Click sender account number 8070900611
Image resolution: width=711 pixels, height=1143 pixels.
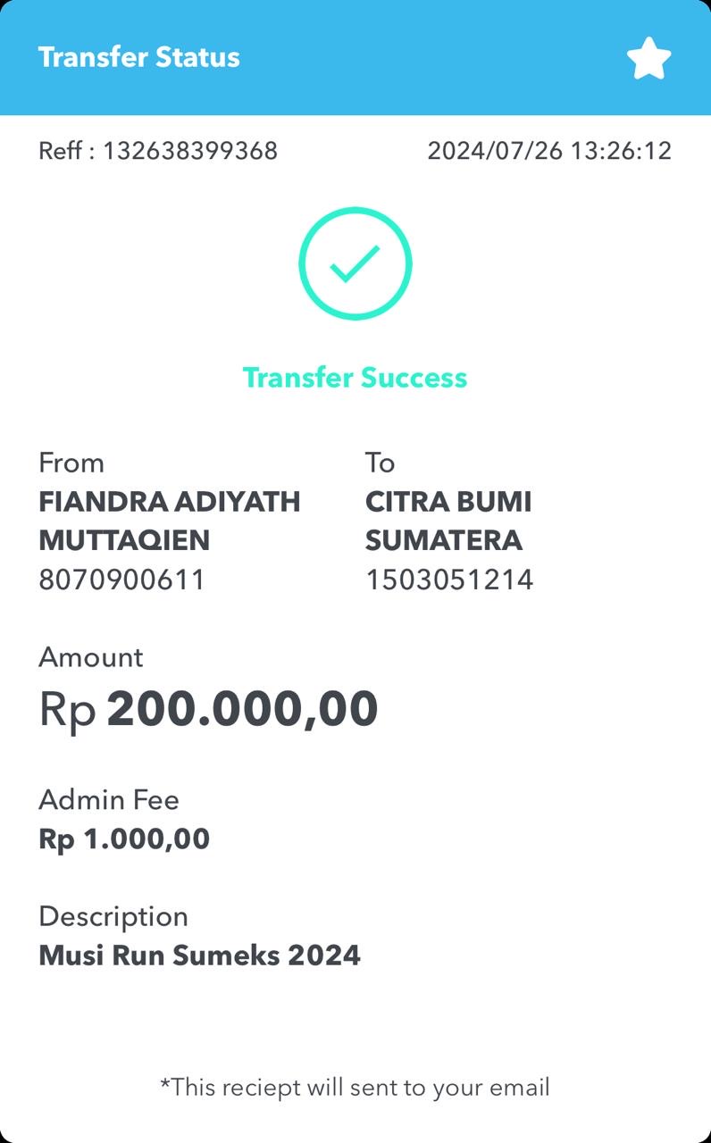122,580
